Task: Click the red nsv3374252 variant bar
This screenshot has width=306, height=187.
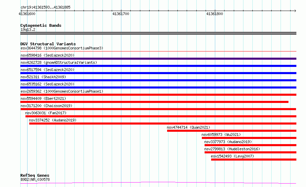Action: tap(163, 124)
